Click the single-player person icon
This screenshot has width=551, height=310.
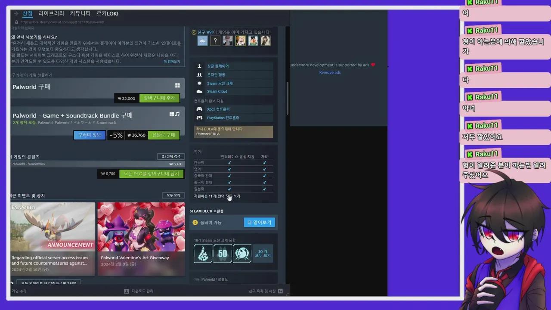[199, 66]
